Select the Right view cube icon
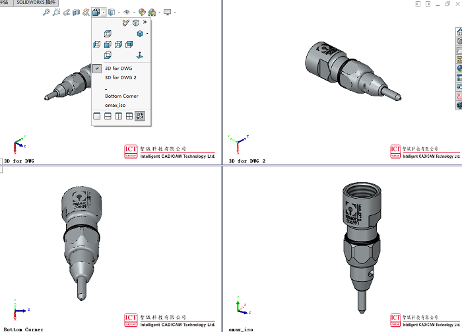Screen dimensions: 462x332 118,44
